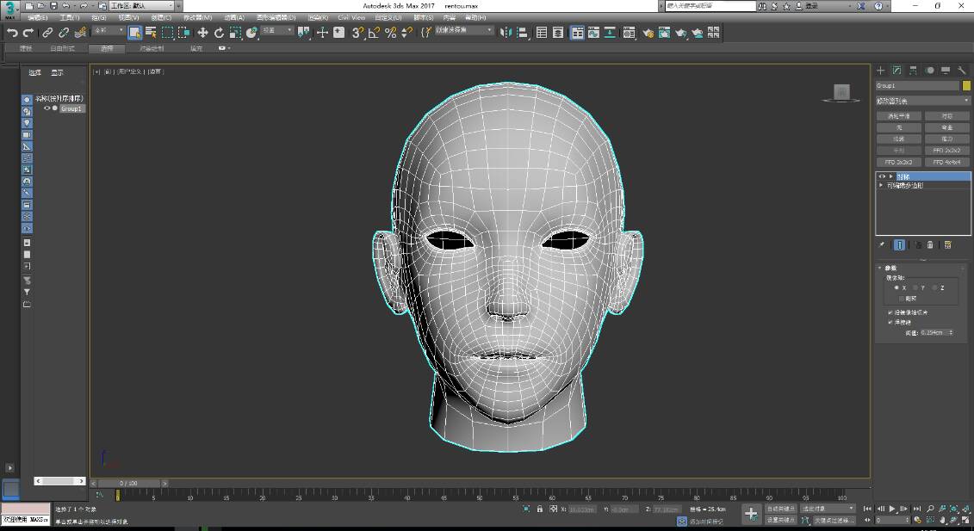
Task: Select the Y mirror axis radio button
Action: 917,287
